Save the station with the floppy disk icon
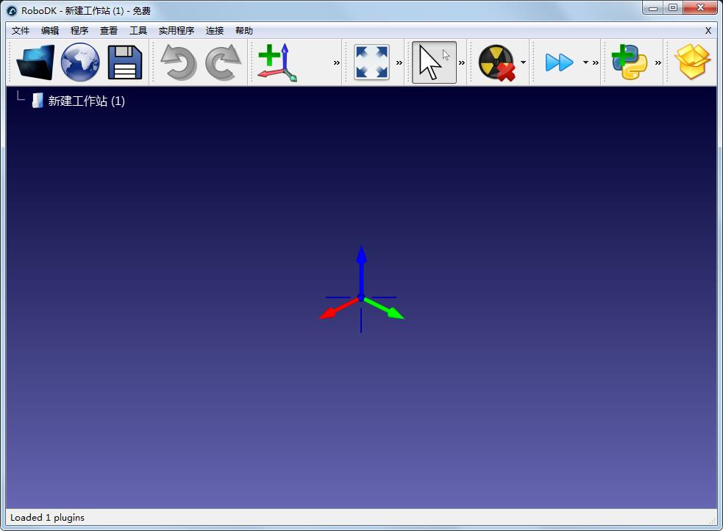 click(x=125, y=62)
